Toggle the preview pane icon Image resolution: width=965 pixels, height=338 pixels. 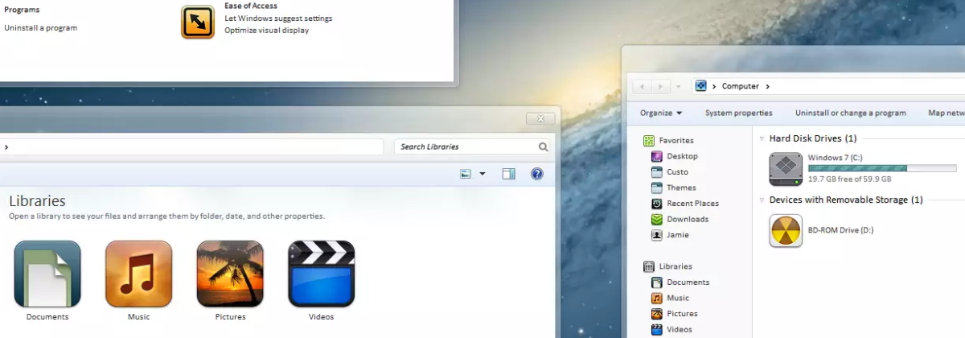(508, 174)
